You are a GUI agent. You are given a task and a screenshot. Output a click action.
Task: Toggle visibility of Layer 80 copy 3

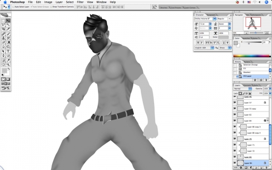coord(235,126)
